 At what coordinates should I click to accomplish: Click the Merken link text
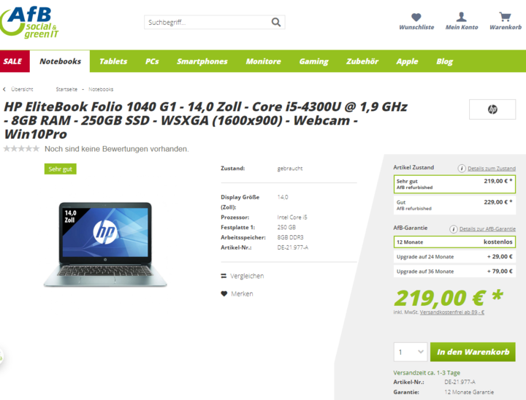[242, 293]
